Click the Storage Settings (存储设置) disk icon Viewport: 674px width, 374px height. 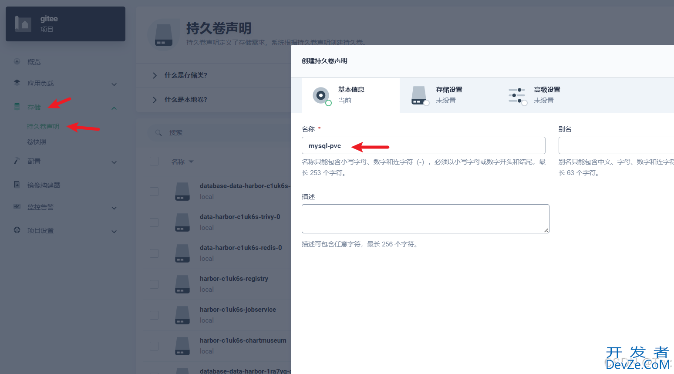click(420, 95)
